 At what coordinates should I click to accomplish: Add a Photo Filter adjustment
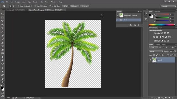(163, 37)
